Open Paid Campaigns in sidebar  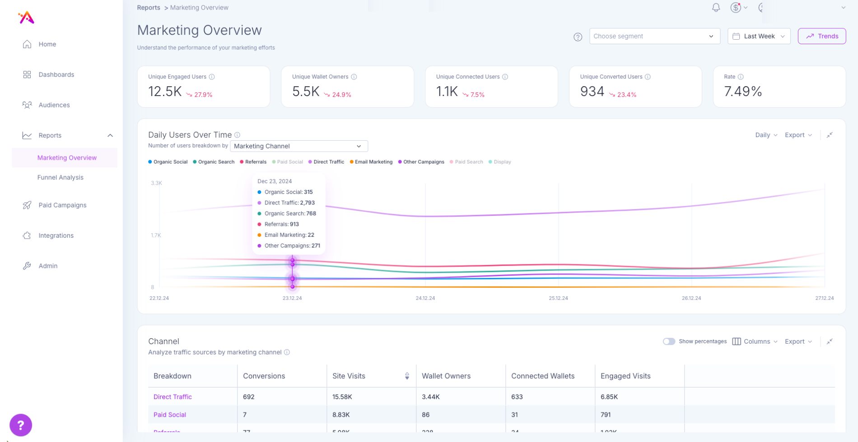[x=62, y=205]
